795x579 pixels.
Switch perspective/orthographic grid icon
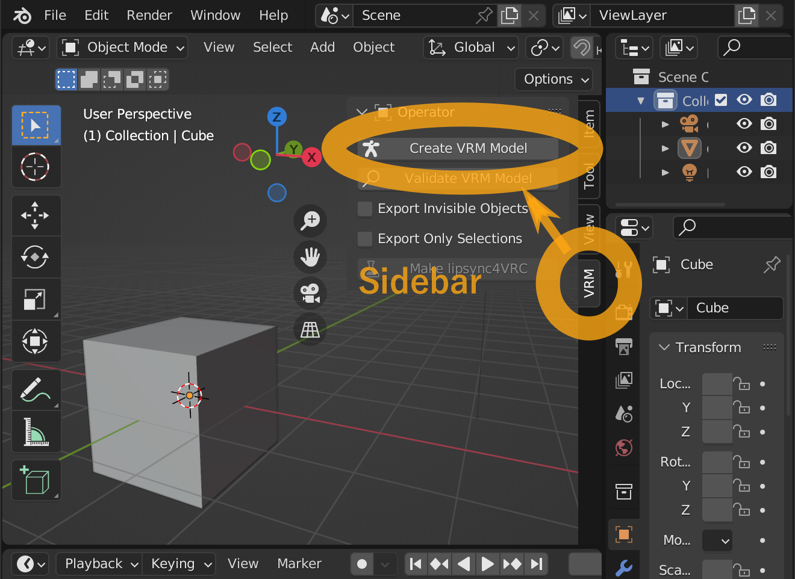(x=310, y=329)
